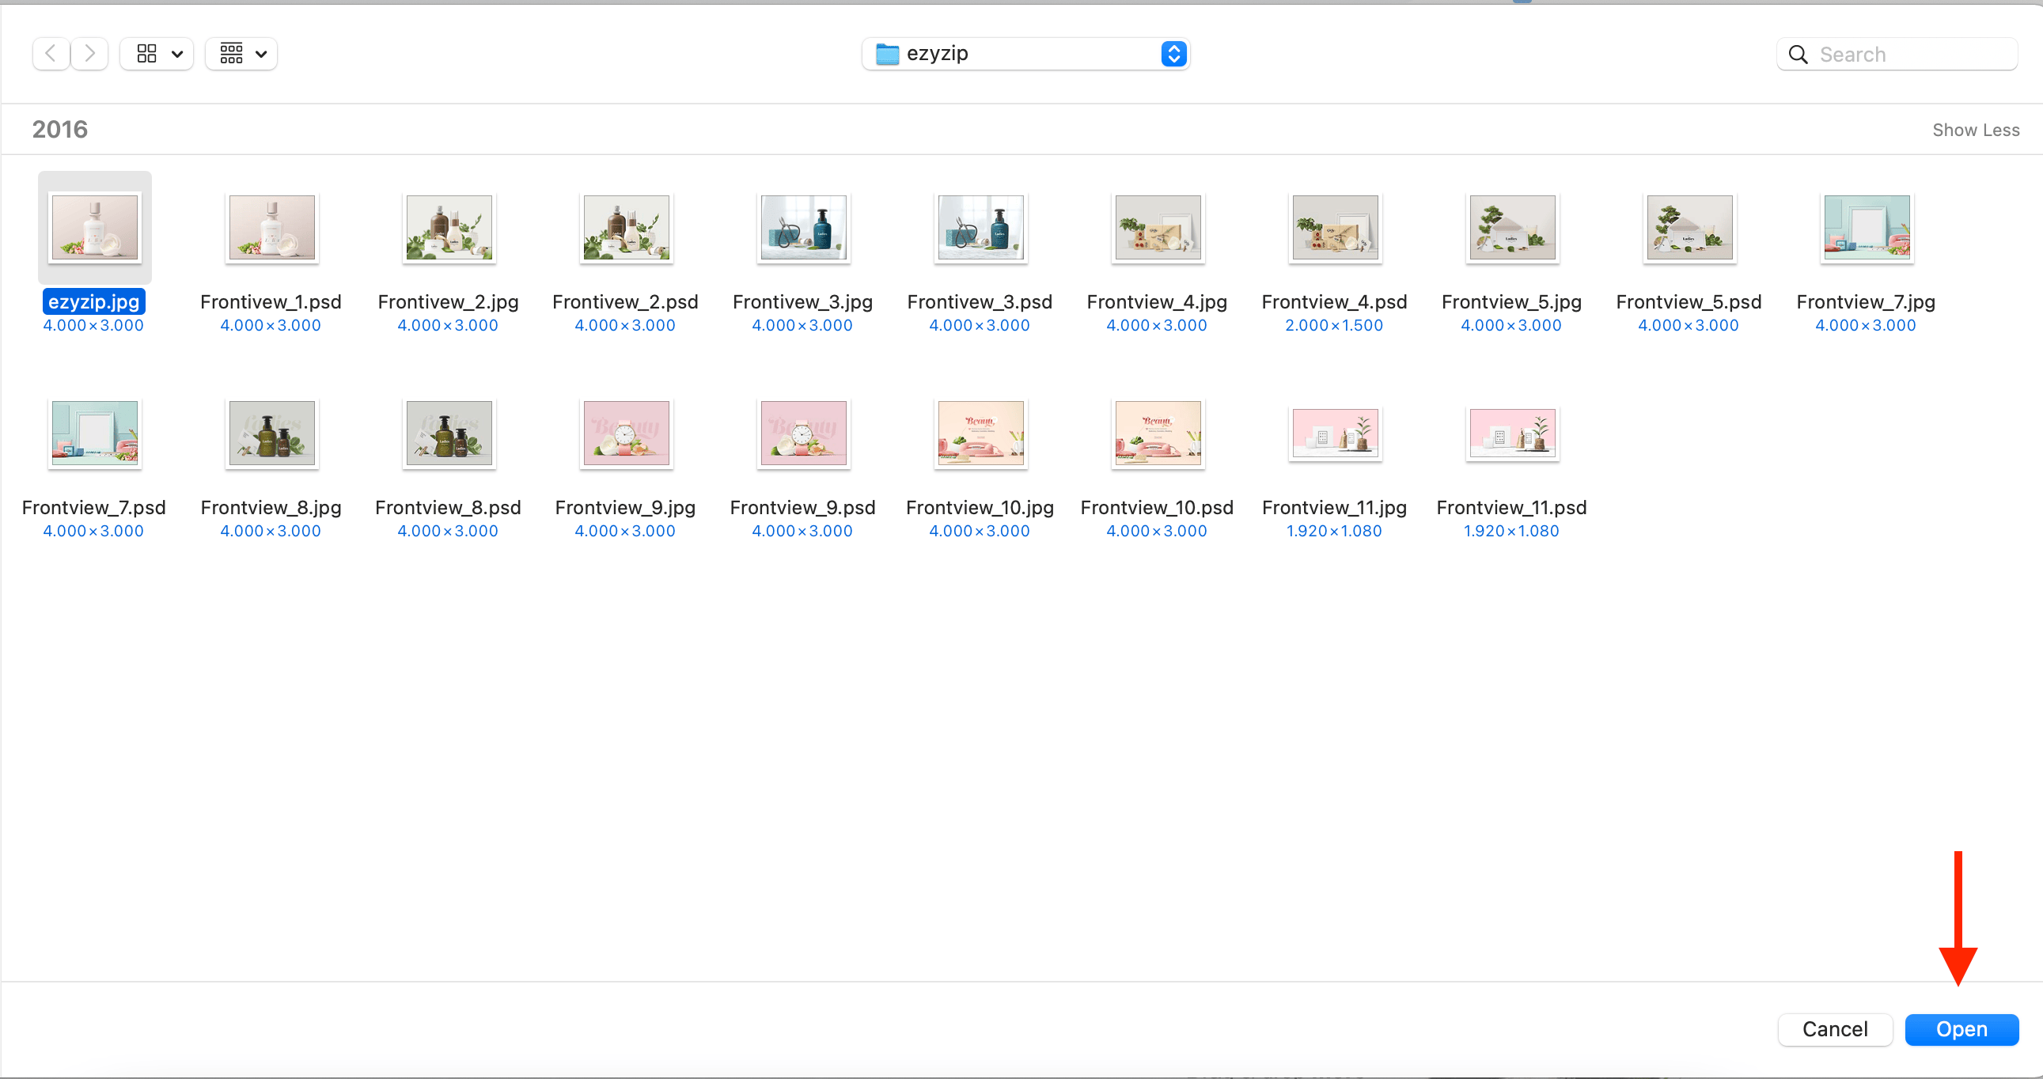The width and height of the screenshot is (2043, 1079).
Task: Click the Frontview_7.jpg file name
Action: [1865, 302]
